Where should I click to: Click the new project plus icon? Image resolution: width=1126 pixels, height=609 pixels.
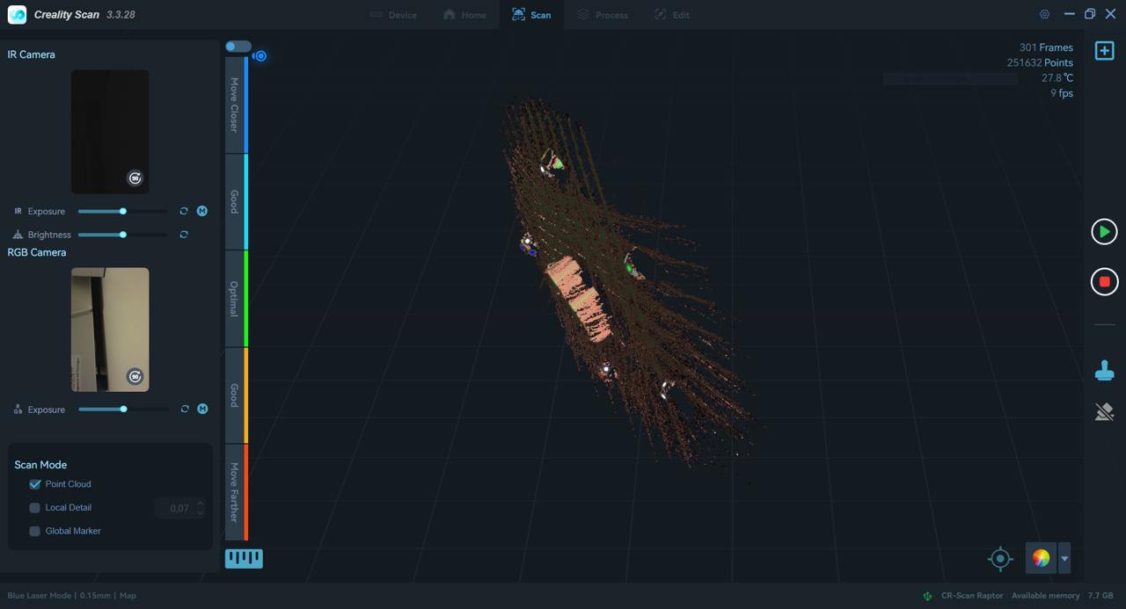(x=1104, y=51)
